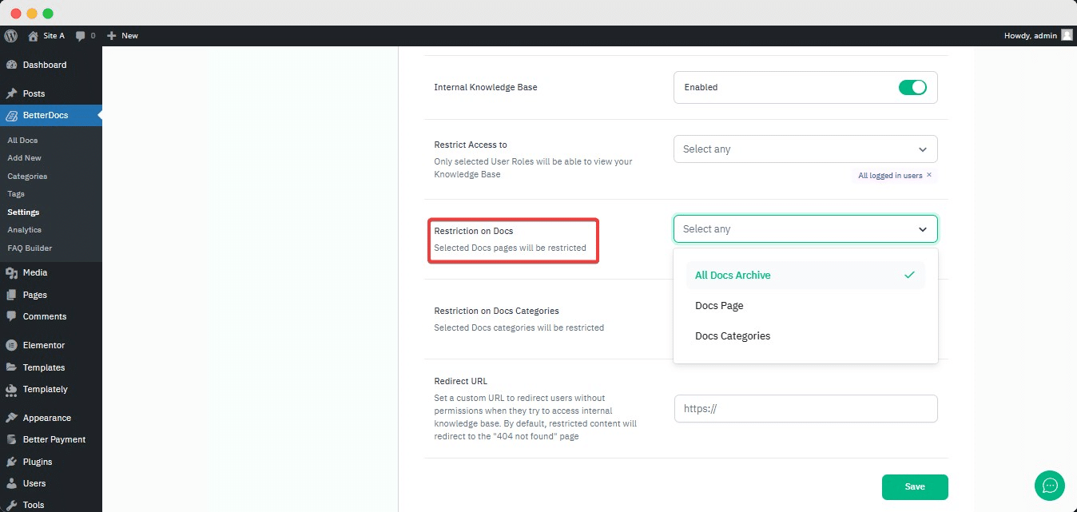Click the Save button
The height and width of the screenshot is (512, 1077).
click(914, 486)
